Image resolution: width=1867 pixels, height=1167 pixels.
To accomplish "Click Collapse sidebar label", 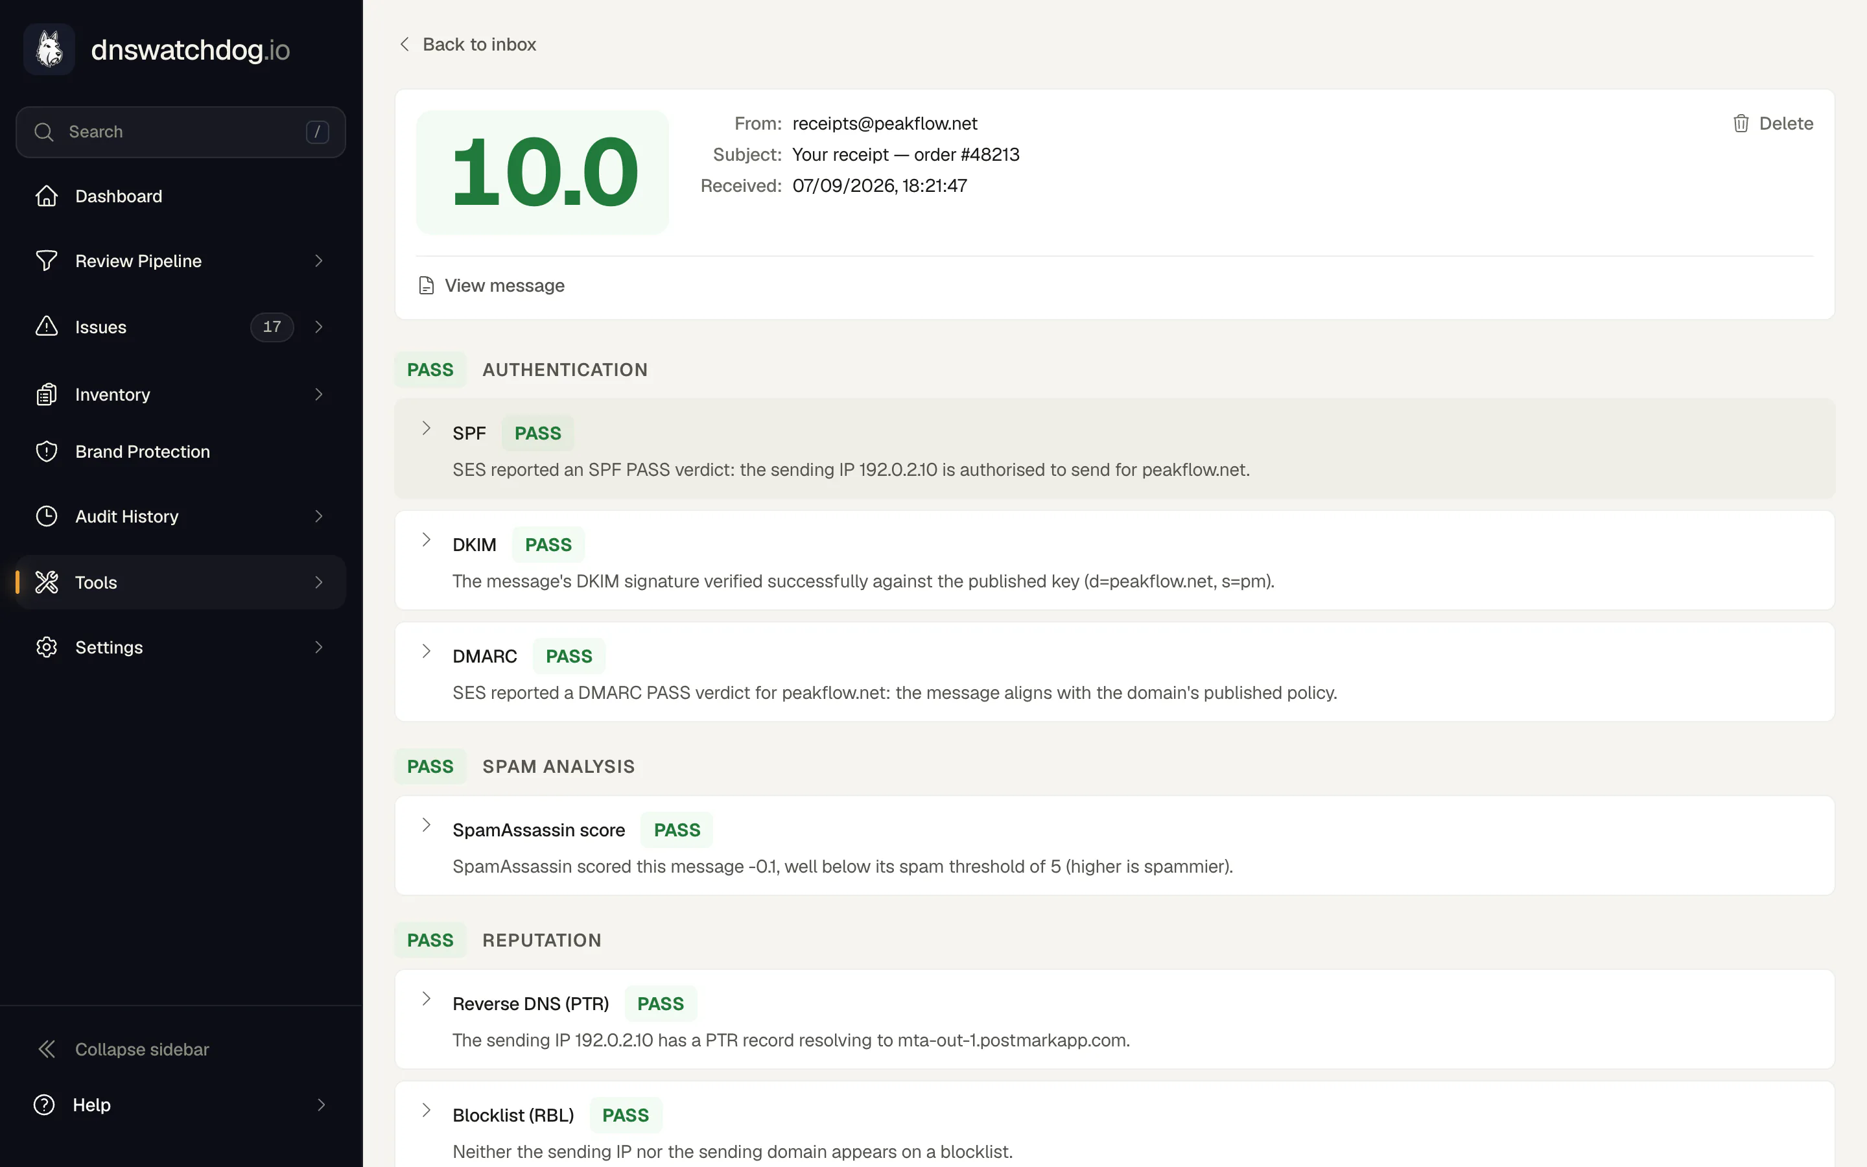I will point(142,1049).
